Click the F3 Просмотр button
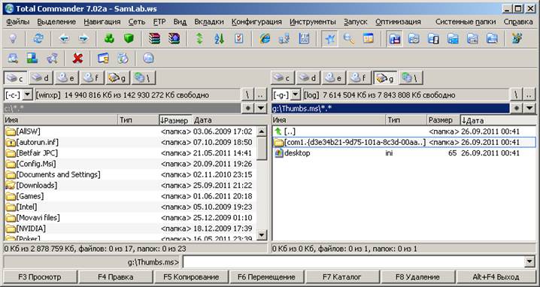This screenshot has width=540, height=287. (40, 277)
